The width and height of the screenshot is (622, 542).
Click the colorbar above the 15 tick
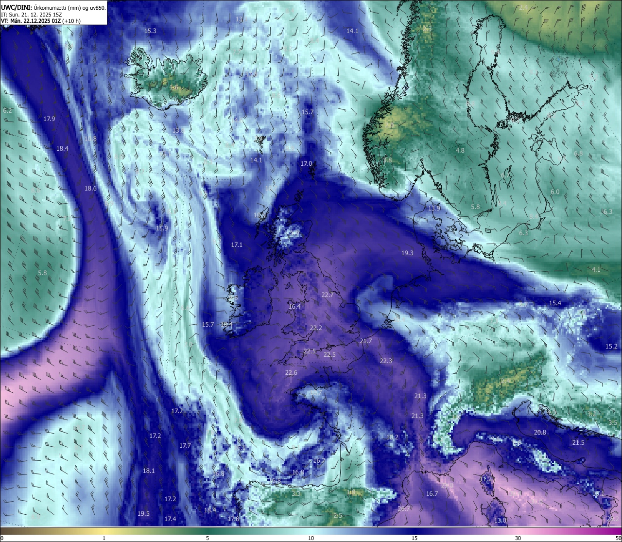tap(415, 531)
